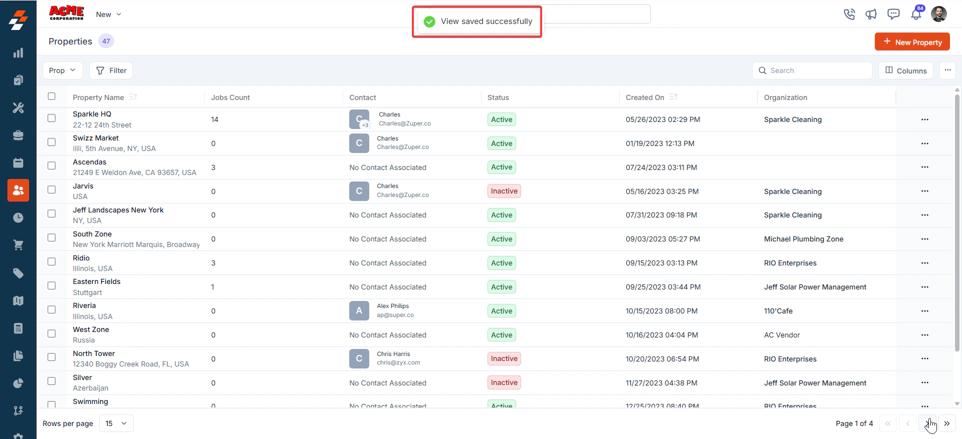Open the chat messages icon
This screenshot has width=962, height=439.
[893, 14]
